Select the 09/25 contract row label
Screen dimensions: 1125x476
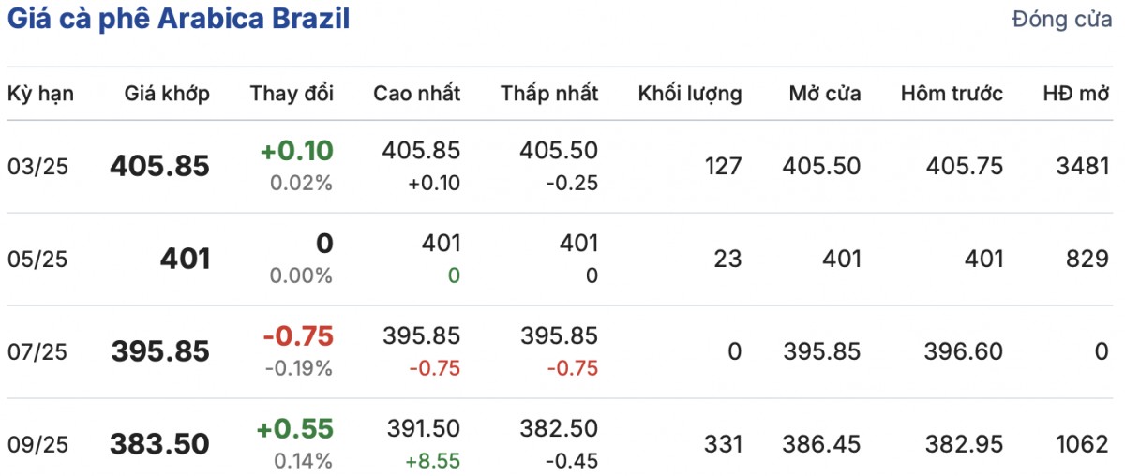pyautogui.click(x=37, y=445)
